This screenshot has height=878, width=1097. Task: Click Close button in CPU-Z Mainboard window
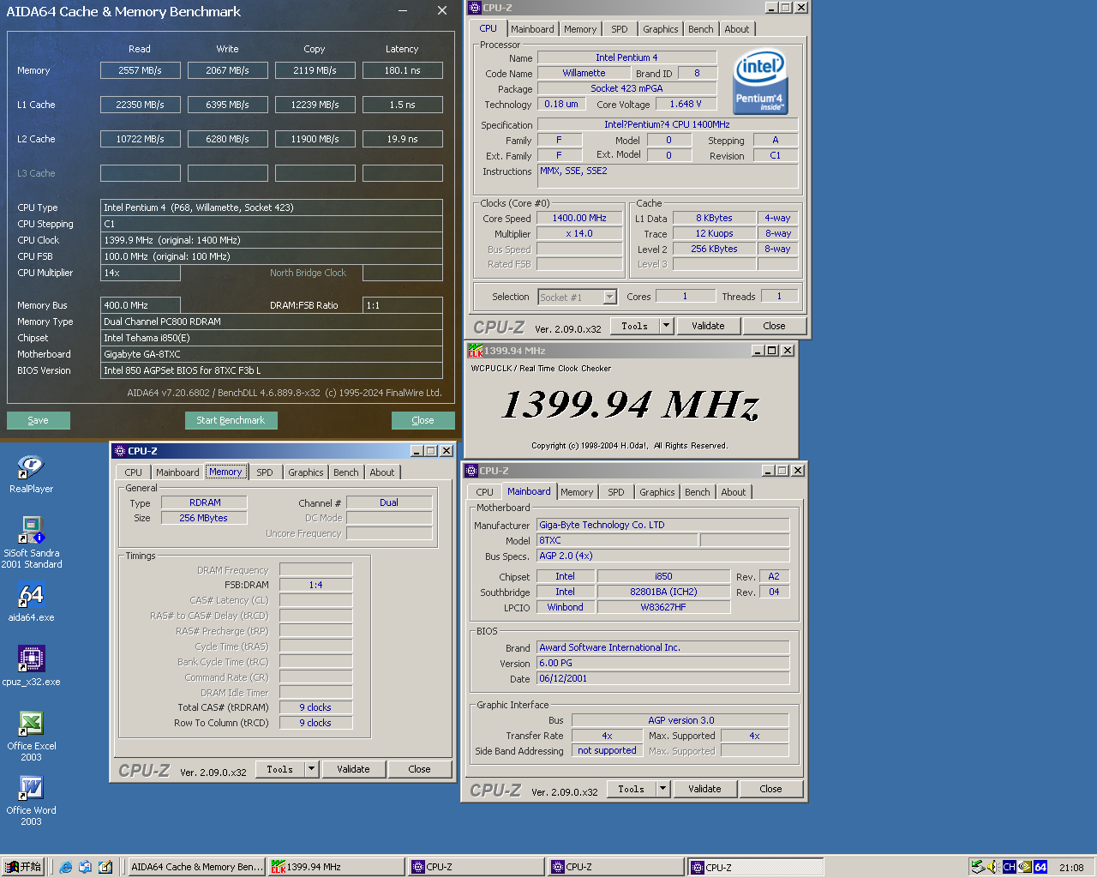(770, 789)
